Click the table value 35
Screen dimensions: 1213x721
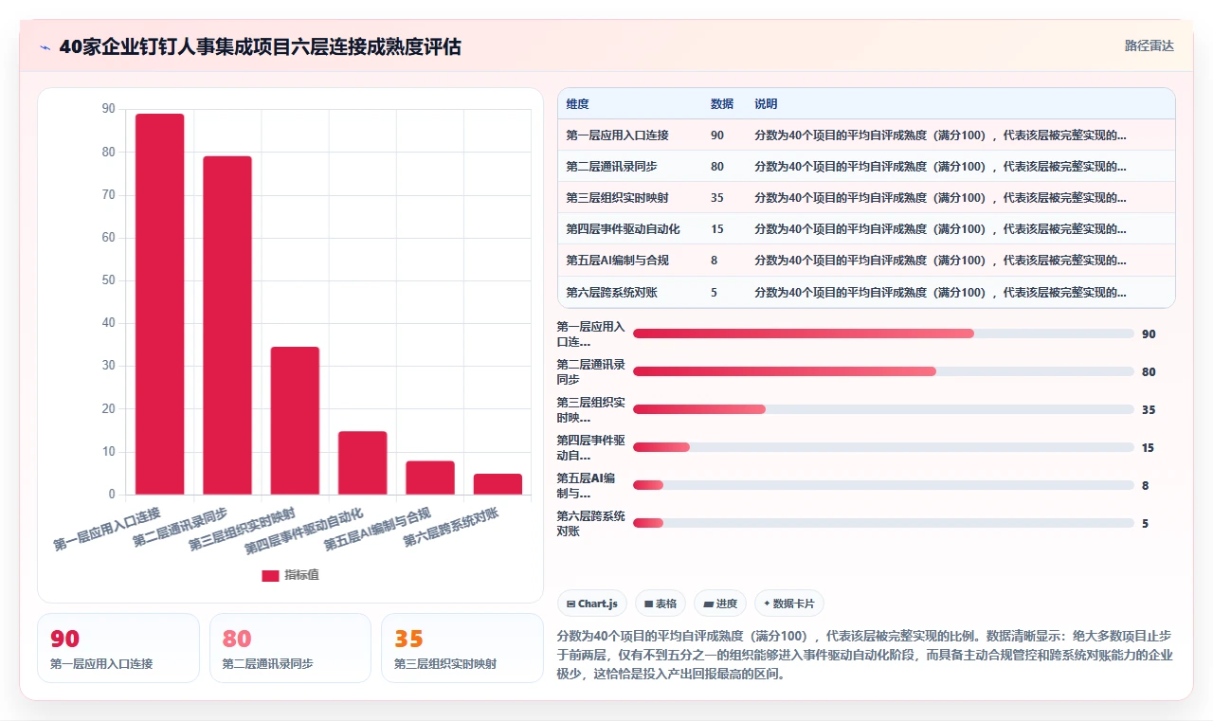tap(717, 198)
